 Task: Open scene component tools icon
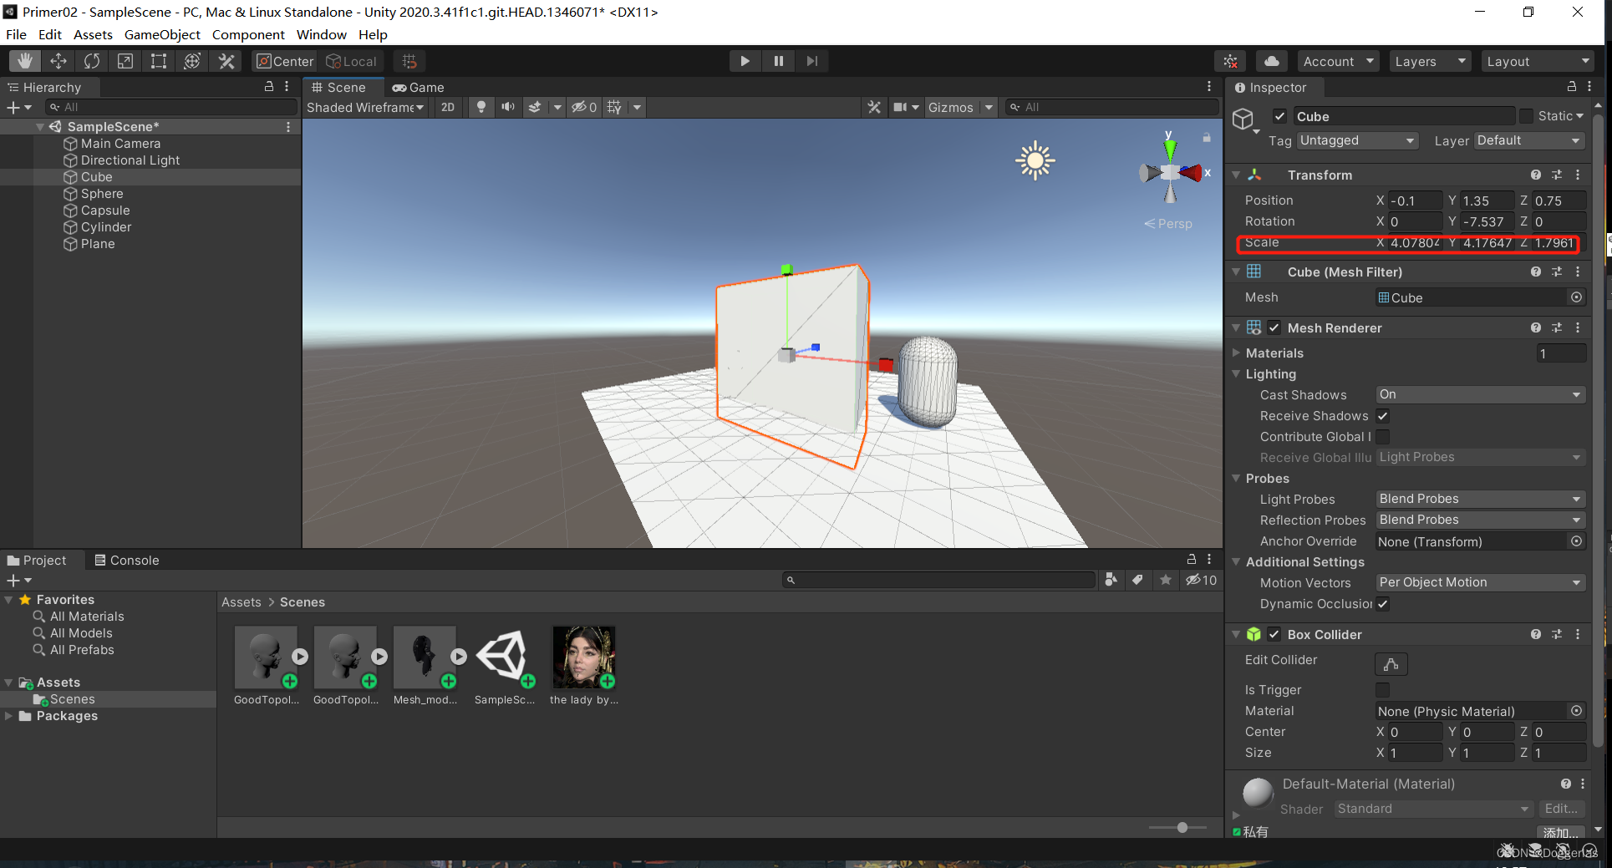[x=874, y=107]
